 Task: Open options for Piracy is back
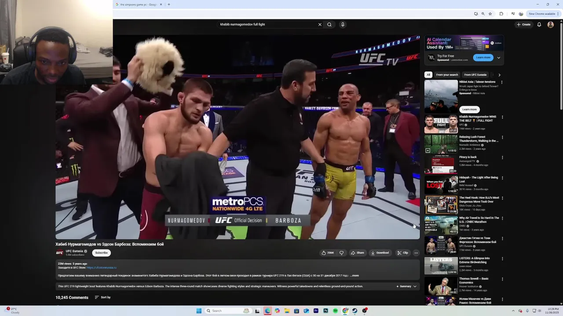point(502,158)
